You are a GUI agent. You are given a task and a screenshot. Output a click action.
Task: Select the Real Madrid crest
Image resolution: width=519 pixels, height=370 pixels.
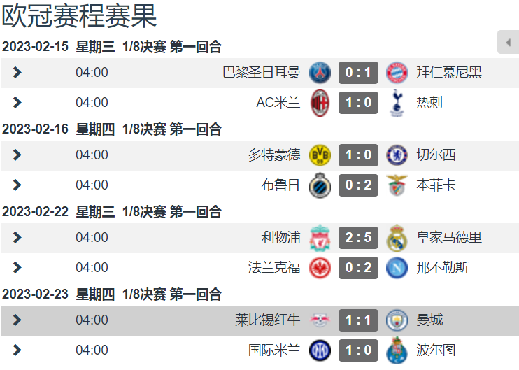point(397,238)
